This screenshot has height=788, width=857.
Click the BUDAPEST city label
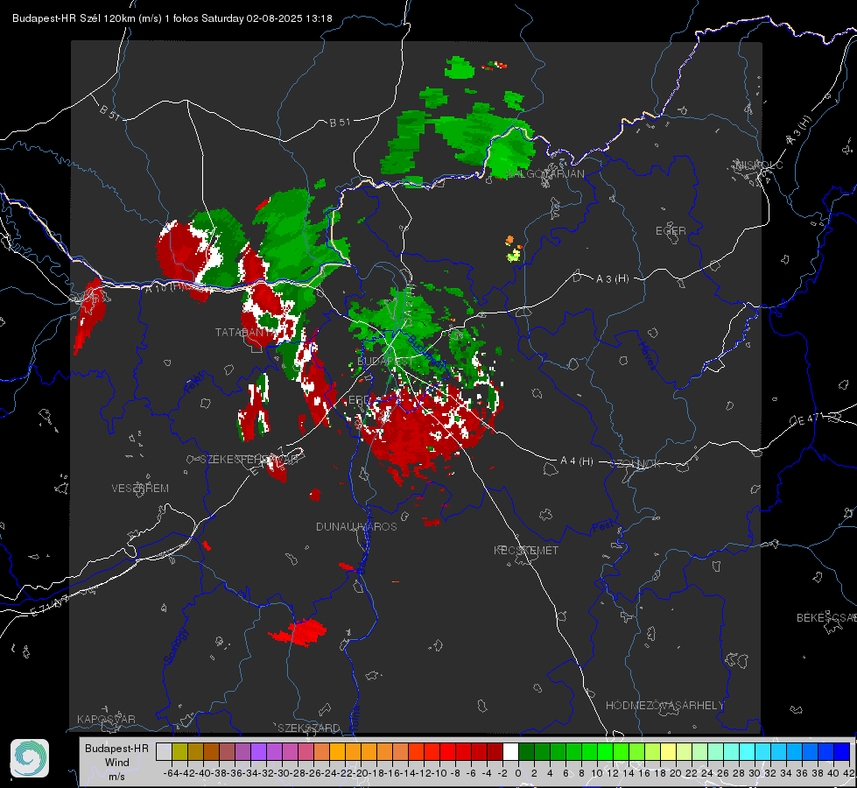coord(385,362)
